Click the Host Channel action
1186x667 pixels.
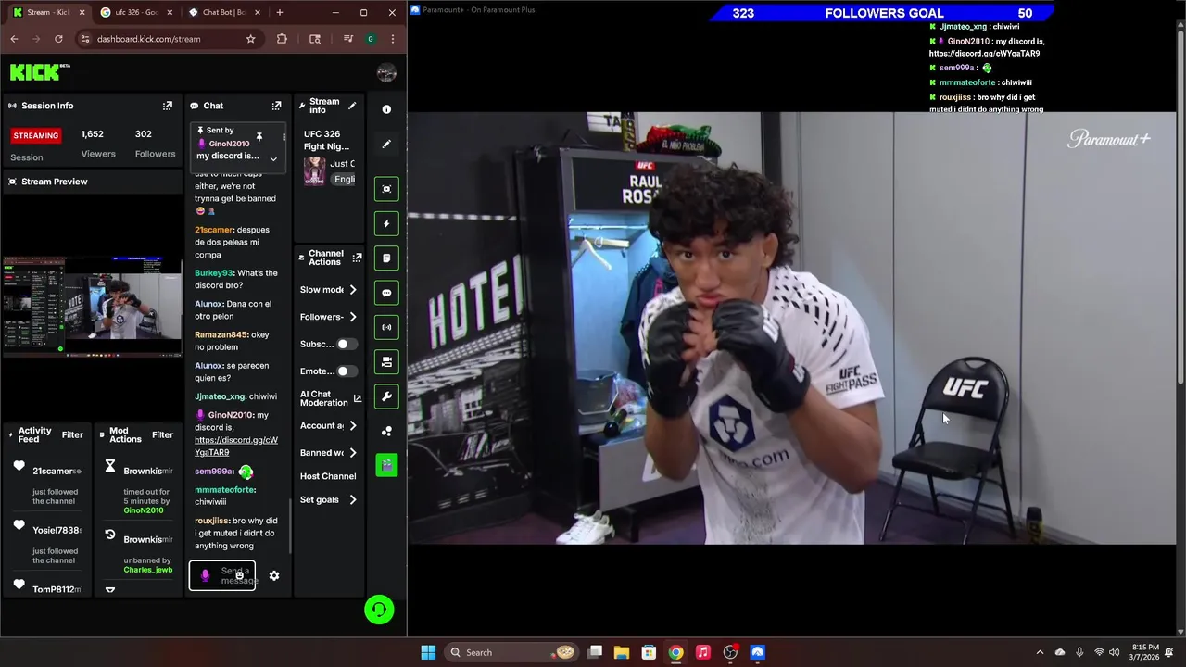[328, 476]
